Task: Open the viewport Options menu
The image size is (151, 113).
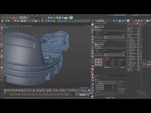Action: tap(19, 26)
